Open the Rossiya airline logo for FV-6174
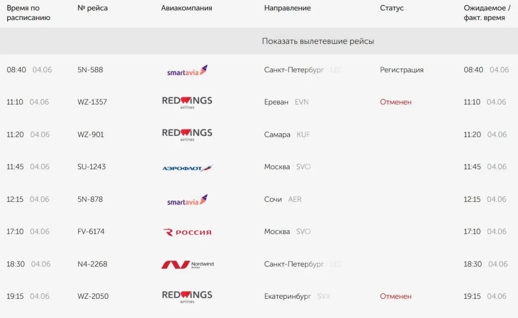This screenshot has height=318, width=518. (187, 232)
